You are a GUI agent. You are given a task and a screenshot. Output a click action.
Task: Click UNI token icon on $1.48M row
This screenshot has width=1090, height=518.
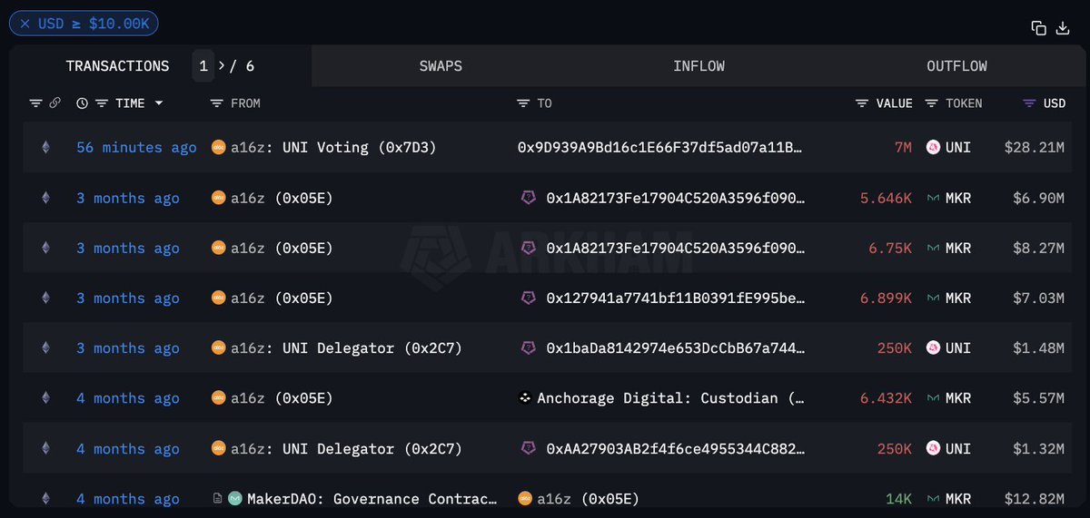coord(932,347)
